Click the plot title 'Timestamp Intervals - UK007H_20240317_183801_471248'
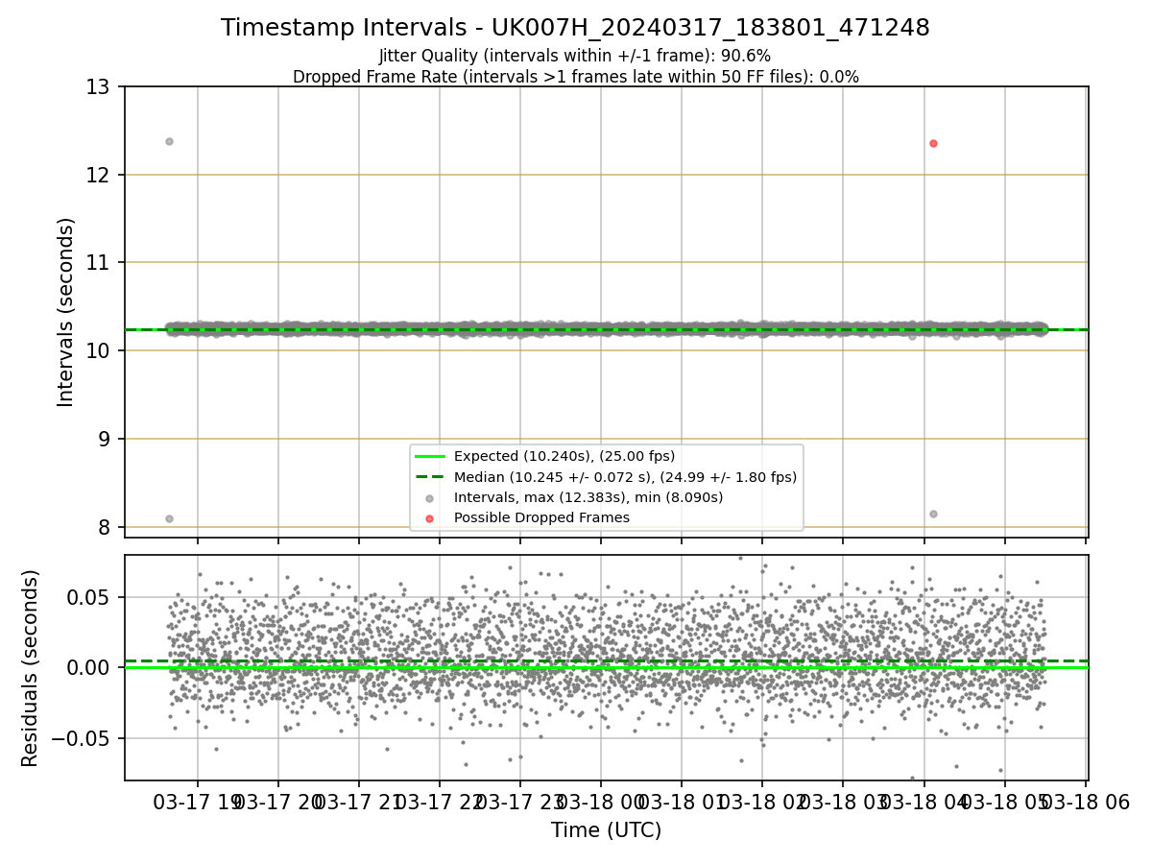1152x864 pixels. pyautogui.click(x=575, y=28)
